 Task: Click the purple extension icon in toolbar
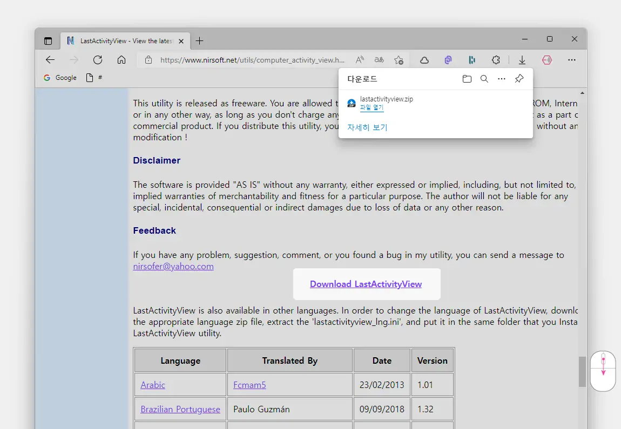coord(448,60)
